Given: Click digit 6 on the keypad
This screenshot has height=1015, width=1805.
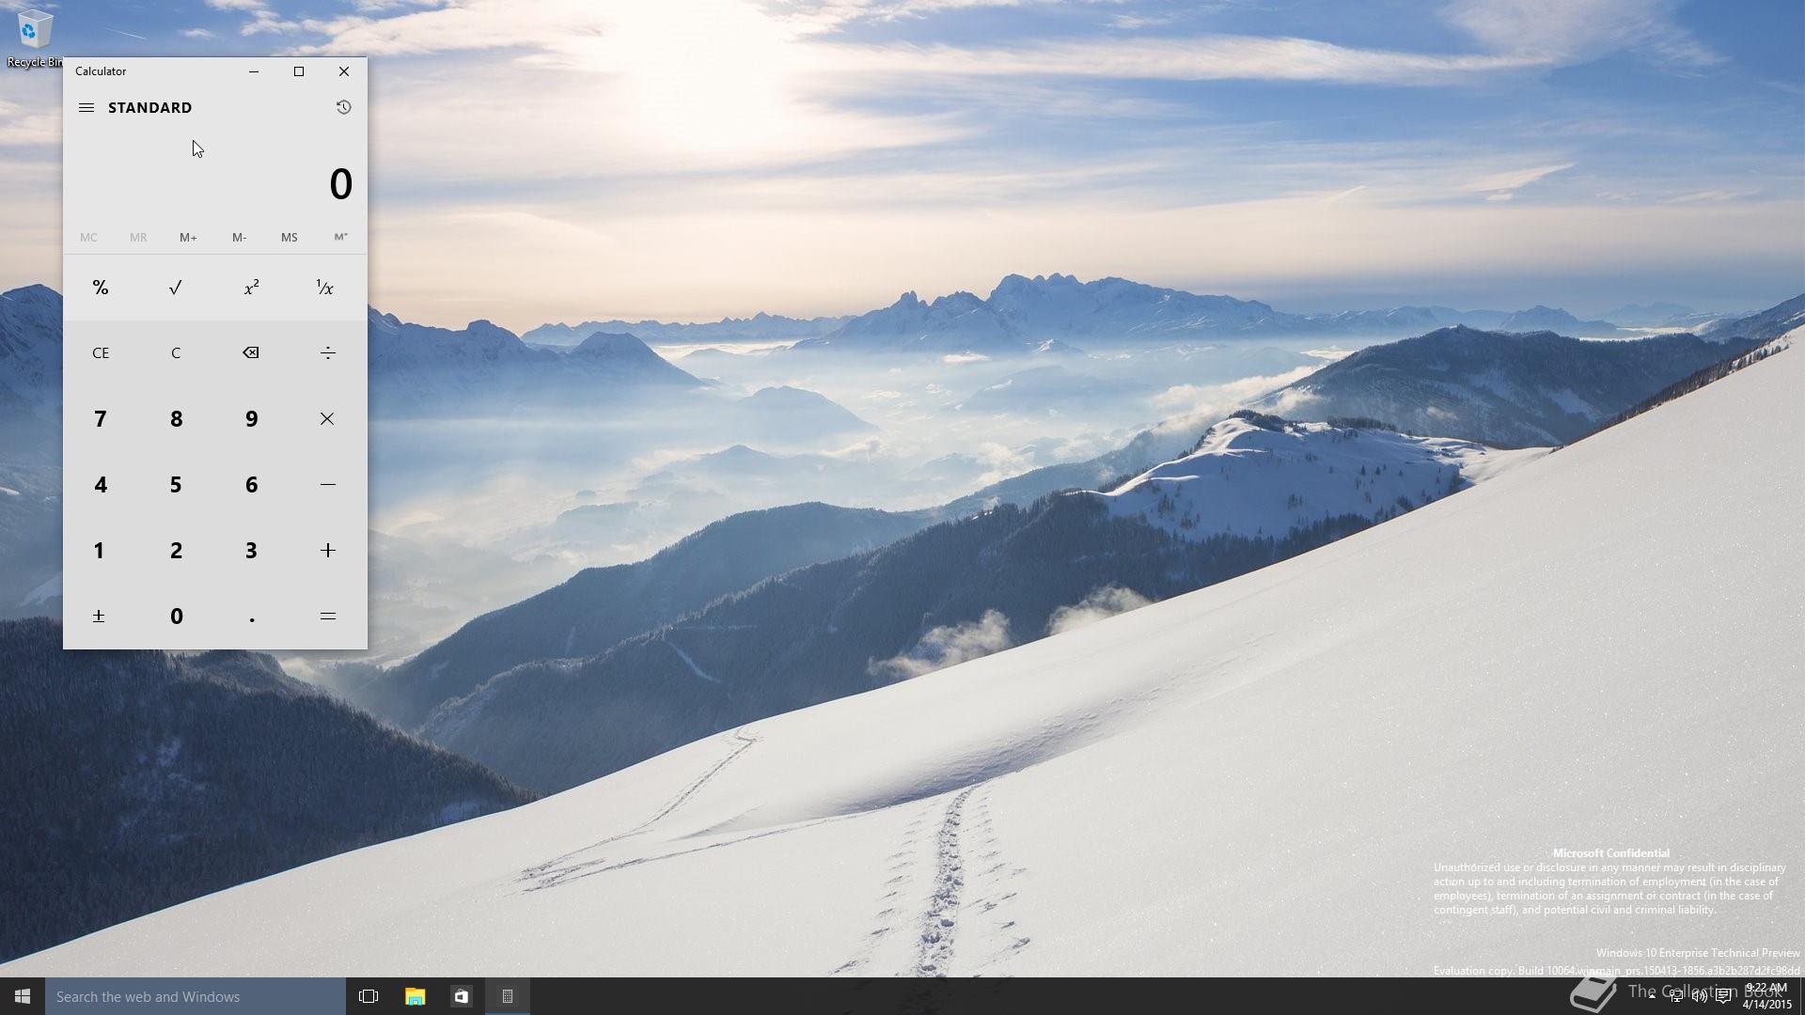Looking at the screenshot, I should click(251, 484).
